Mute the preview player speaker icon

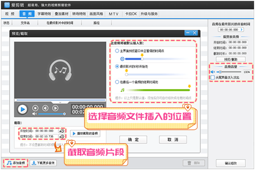pyautogui.click(x=34, y=114)
